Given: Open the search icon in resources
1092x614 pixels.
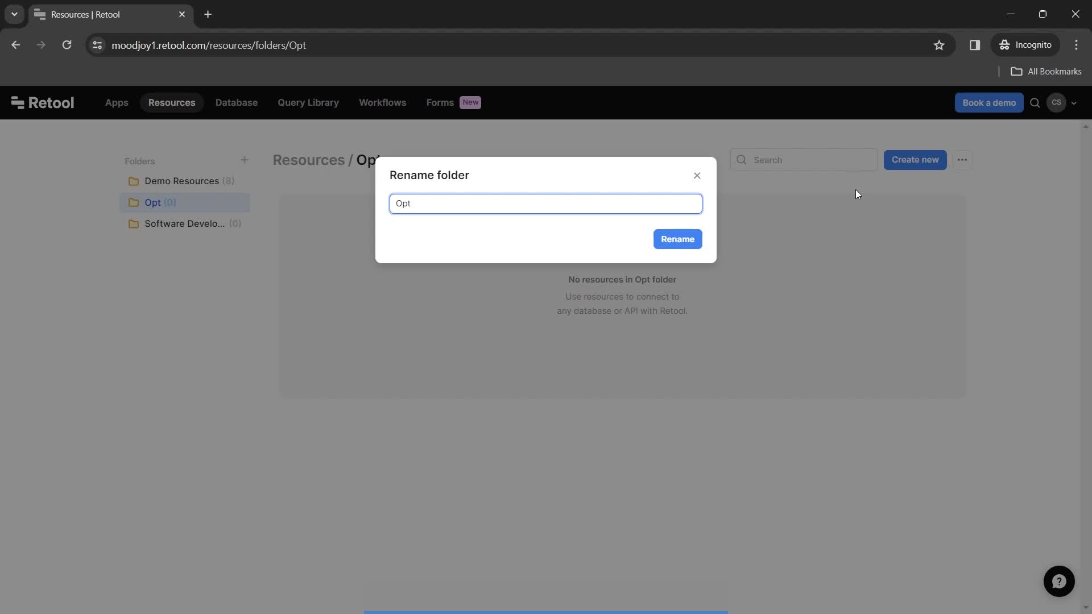Looking at the screenshot, I should [x=741, y=160].
